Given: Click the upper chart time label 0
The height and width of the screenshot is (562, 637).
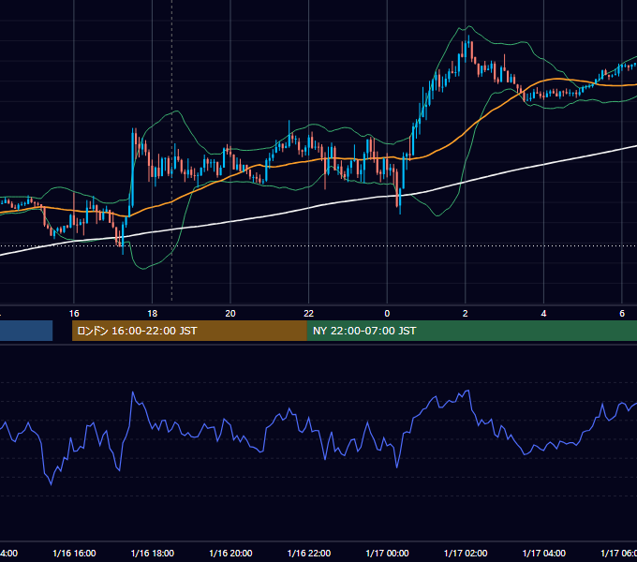Looking at the screenshot, I should coord(387,314).
